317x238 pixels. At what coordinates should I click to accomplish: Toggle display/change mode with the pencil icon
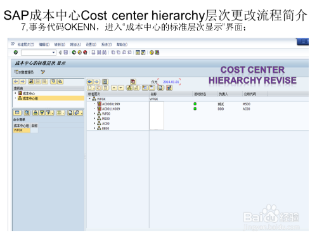click(43, 72)
